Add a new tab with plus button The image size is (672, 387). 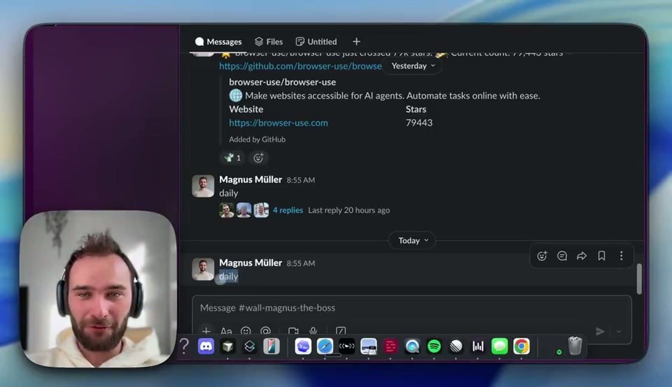[x=357, y=42]
